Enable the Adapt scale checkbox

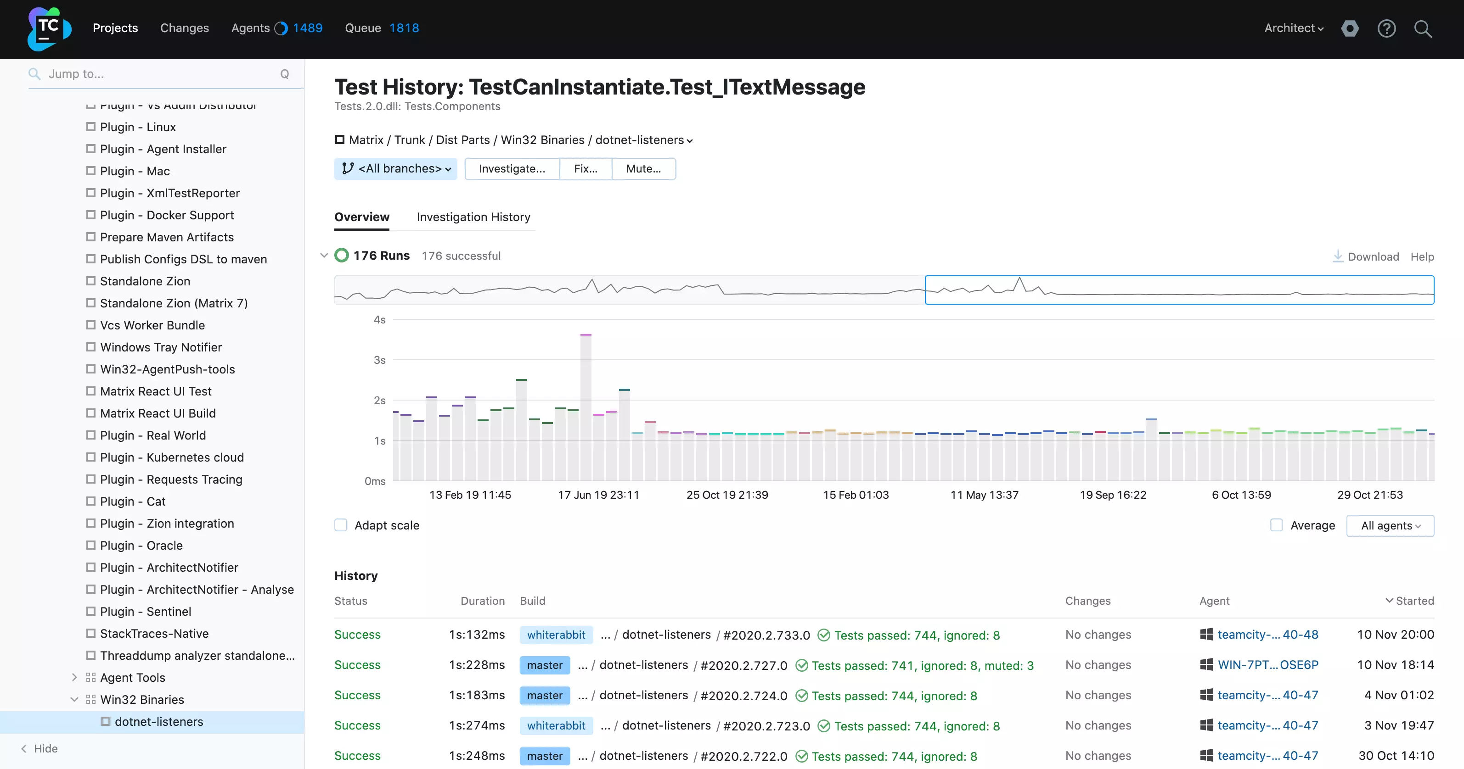pos(341,525)
